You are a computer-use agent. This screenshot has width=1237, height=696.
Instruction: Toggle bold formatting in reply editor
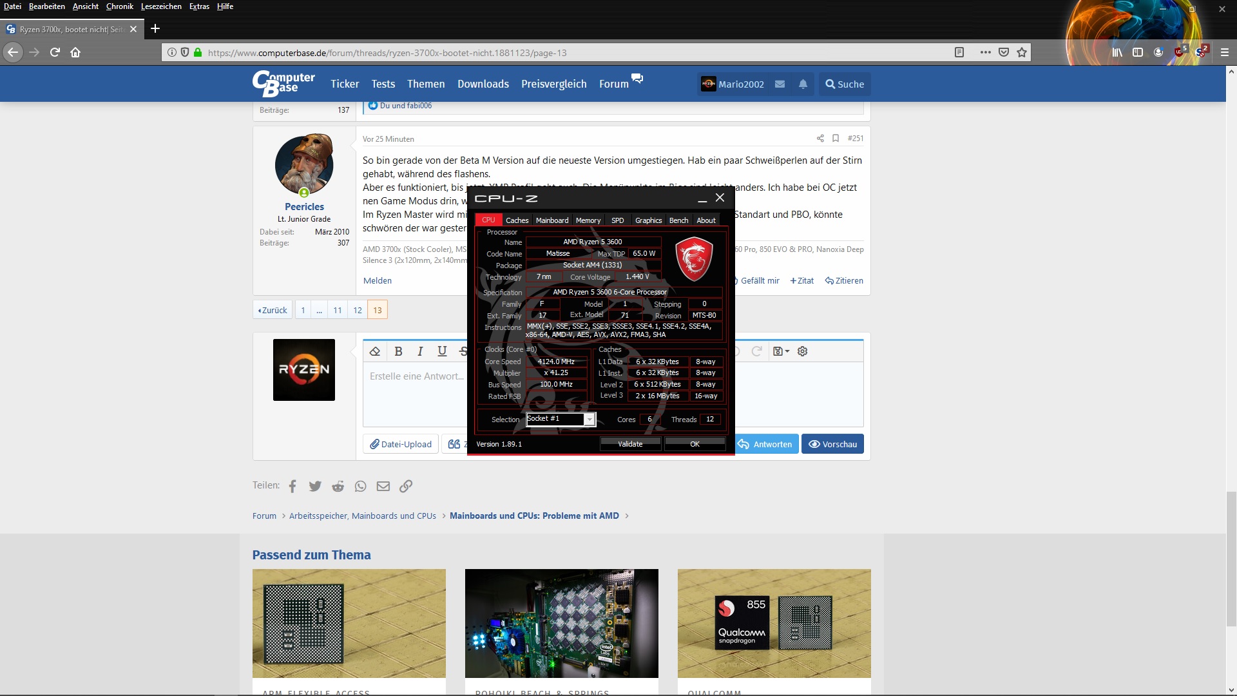pyautogui.click(x=398, y=351)
